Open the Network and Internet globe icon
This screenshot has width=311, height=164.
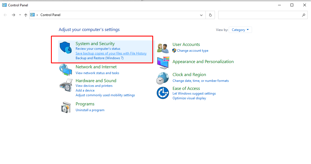(66, 70)
